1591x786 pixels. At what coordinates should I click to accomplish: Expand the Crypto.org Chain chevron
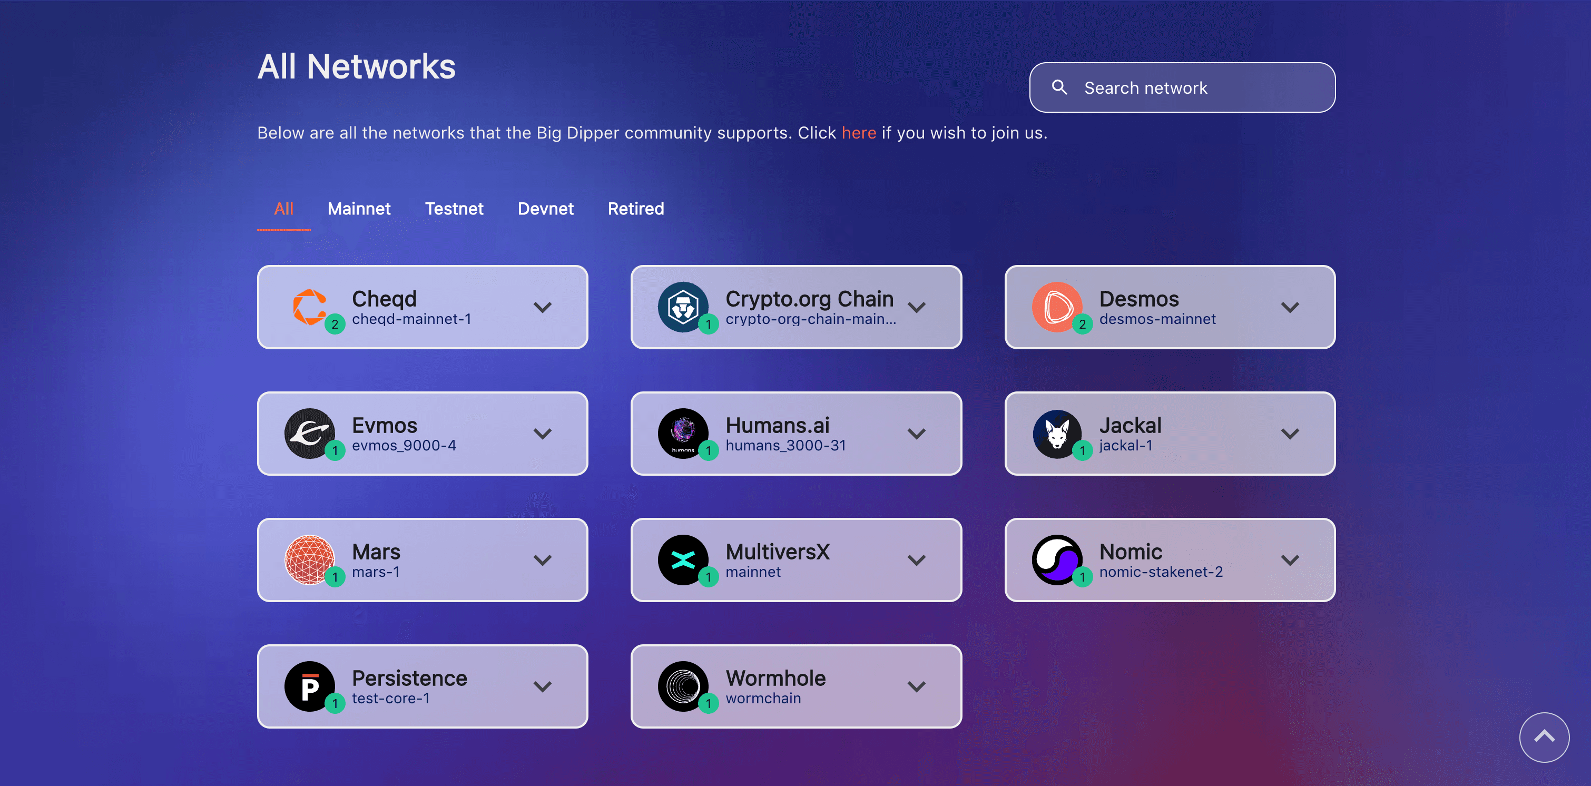coord(917,308)
